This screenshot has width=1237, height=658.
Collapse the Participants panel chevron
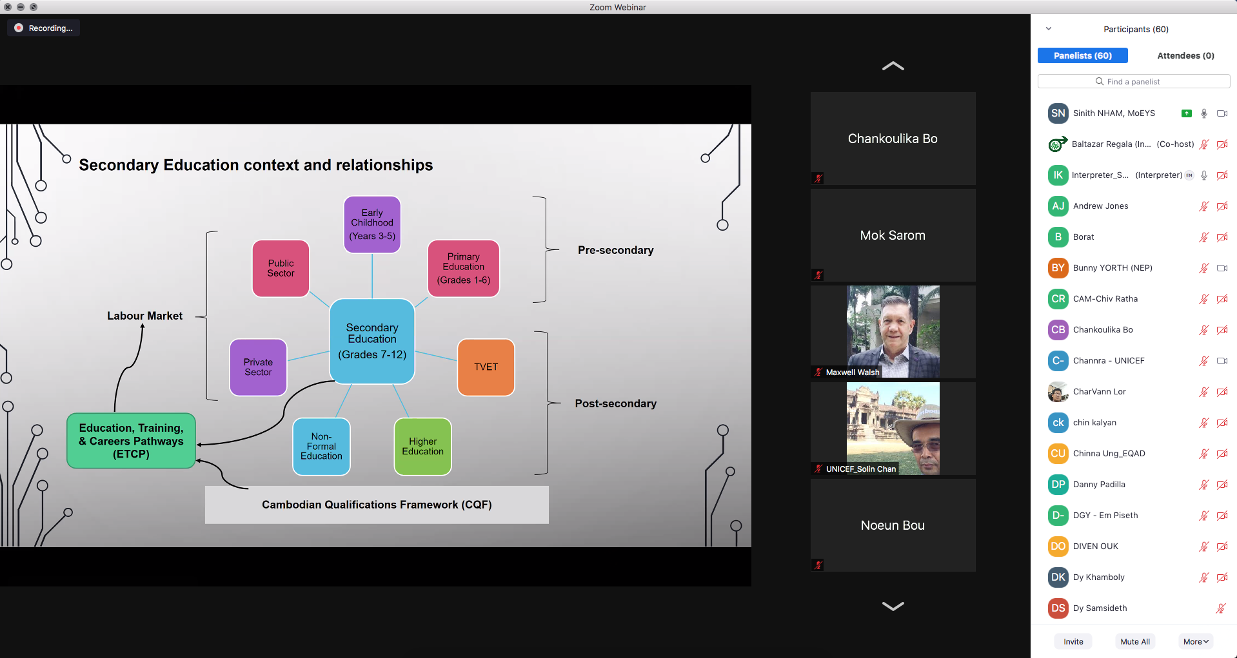tap(1049, 29)
